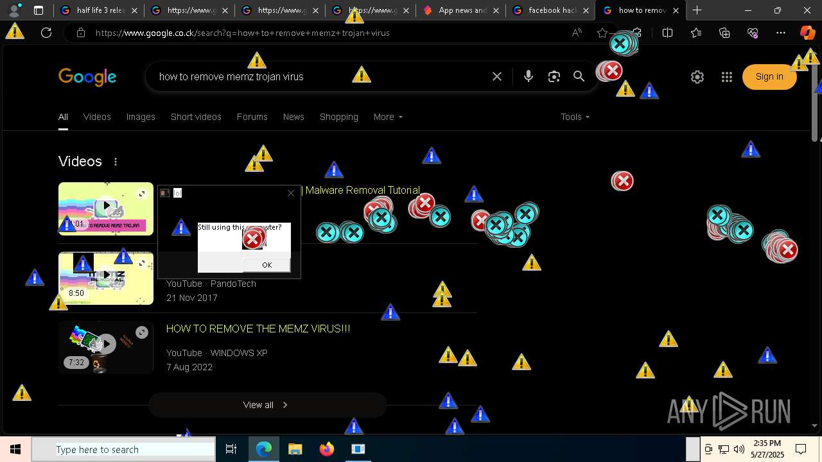Click the Google logo

coord(87,78)
